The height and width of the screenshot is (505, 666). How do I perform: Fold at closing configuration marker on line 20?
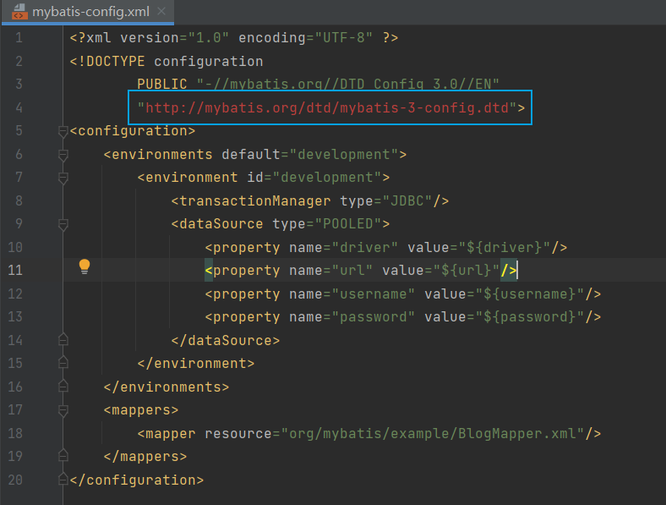pyautogui.click(x=63, y=479)
